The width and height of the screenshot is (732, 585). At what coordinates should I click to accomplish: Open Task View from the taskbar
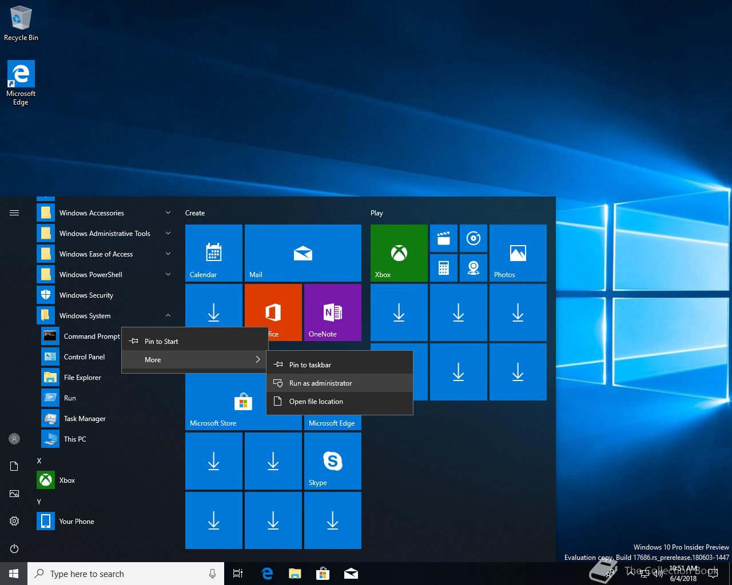pos(238,574)
